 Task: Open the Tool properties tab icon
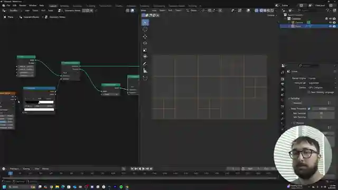283,73
